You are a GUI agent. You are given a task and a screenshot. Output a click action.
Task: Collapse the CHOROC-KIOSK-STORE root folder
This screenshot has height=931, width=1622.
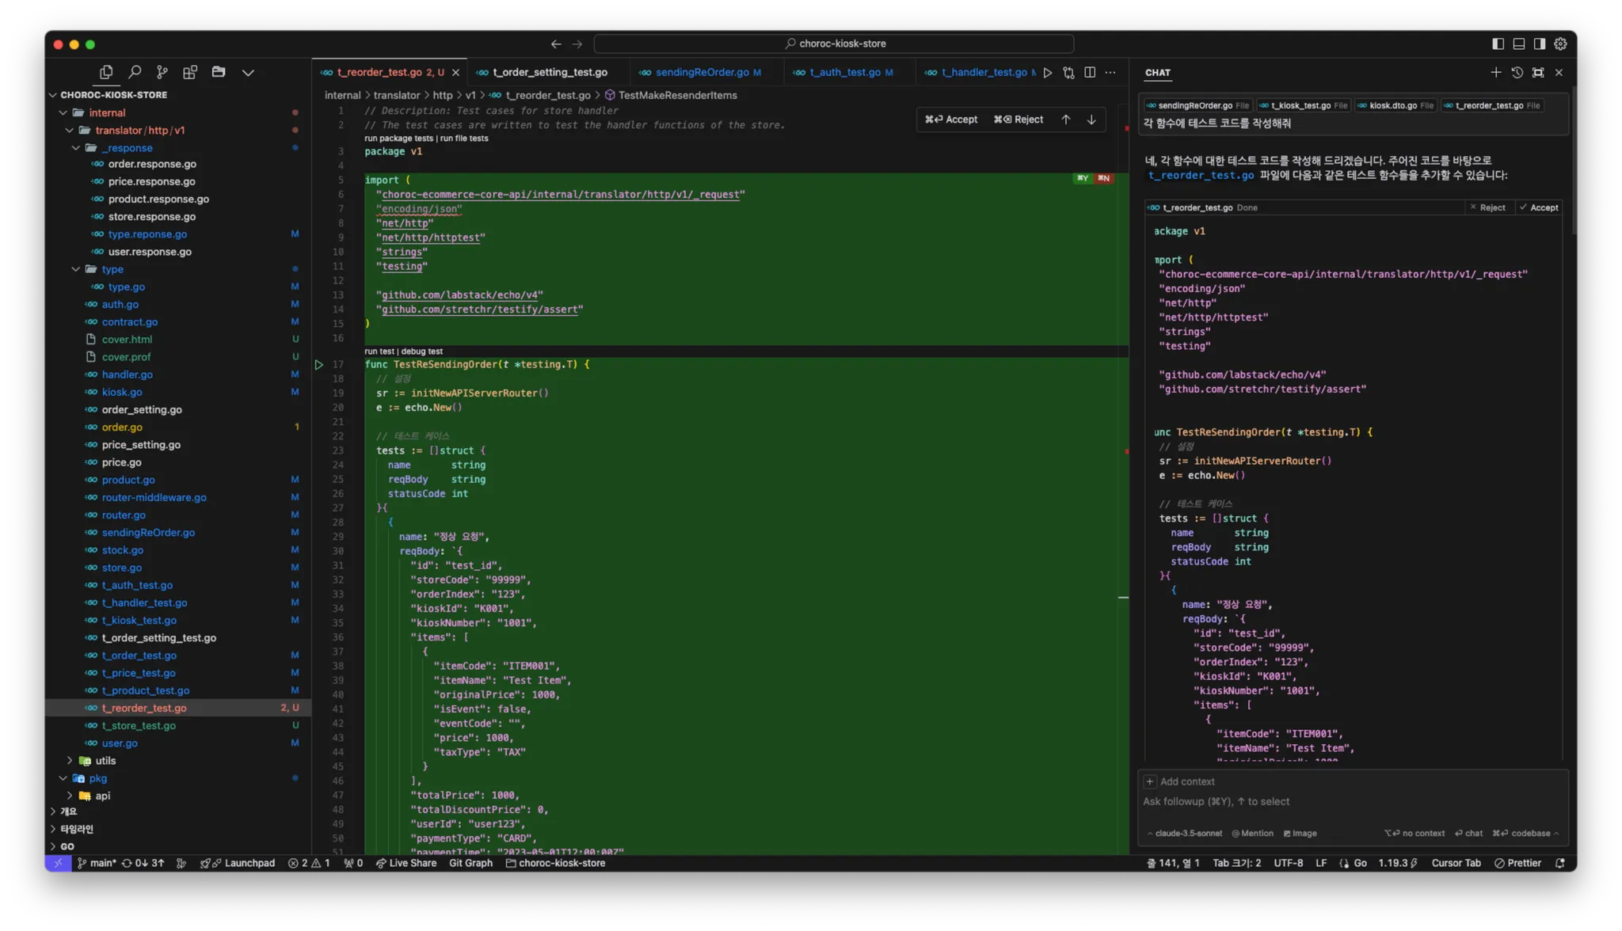[x=112, y=94]
